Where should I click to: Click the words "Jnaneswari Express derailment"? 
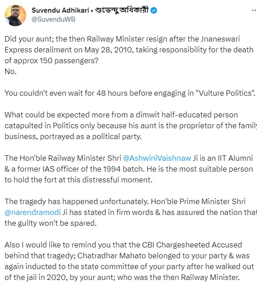click(x=122, y=44)
